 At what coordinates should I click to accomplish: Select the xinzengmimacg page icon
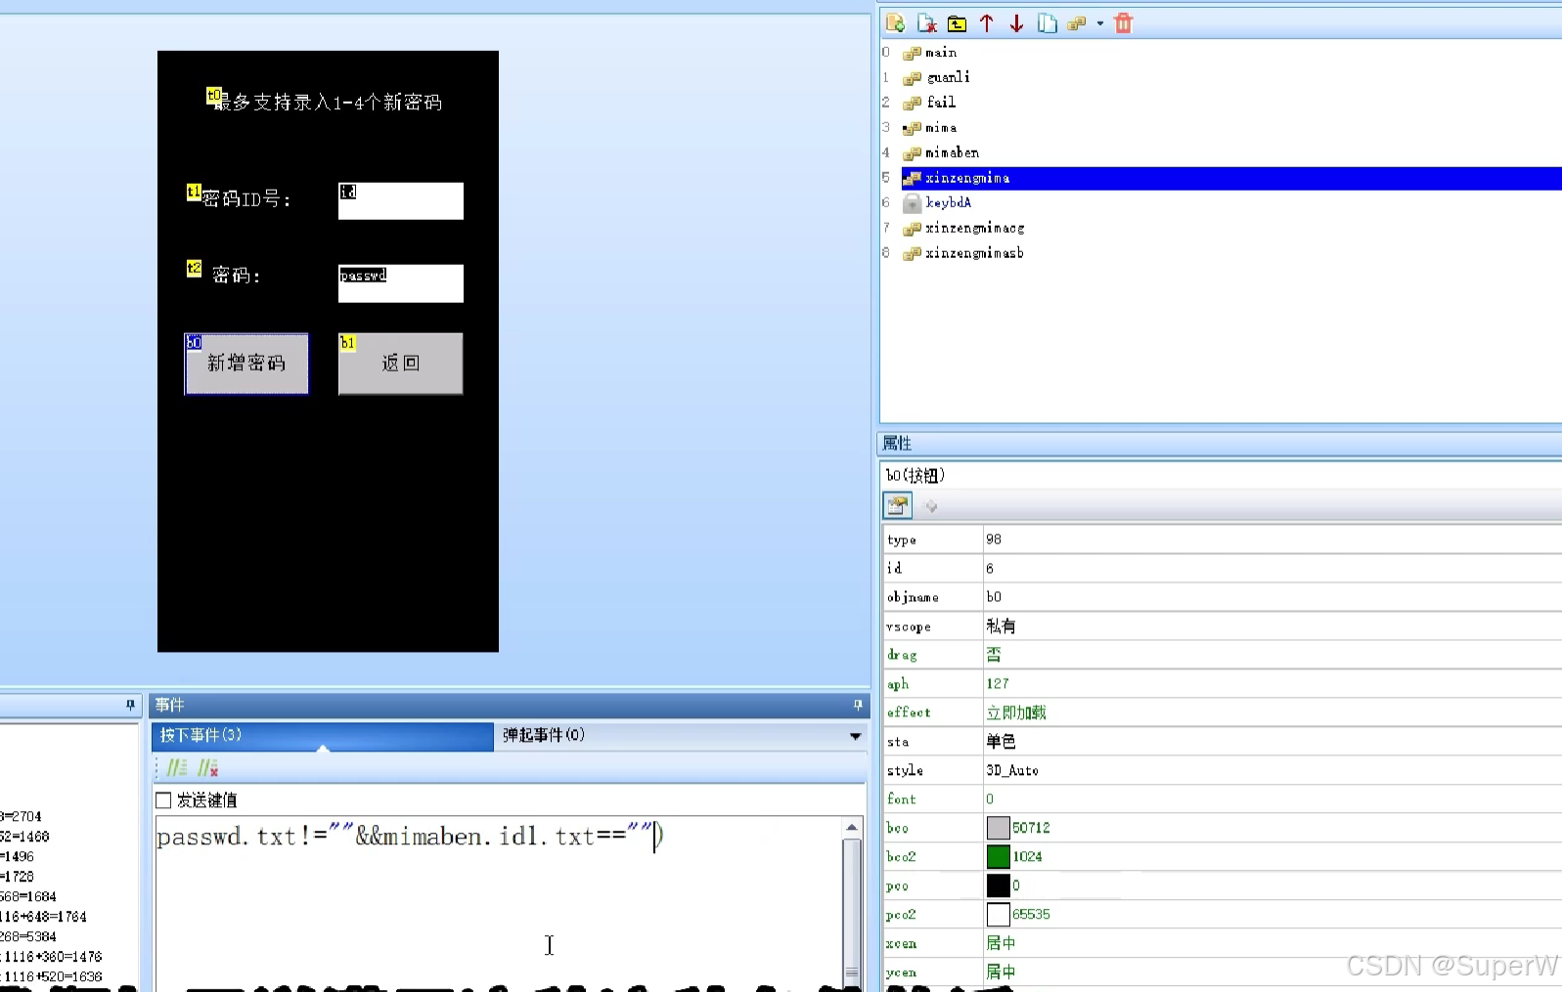(912, 229)
